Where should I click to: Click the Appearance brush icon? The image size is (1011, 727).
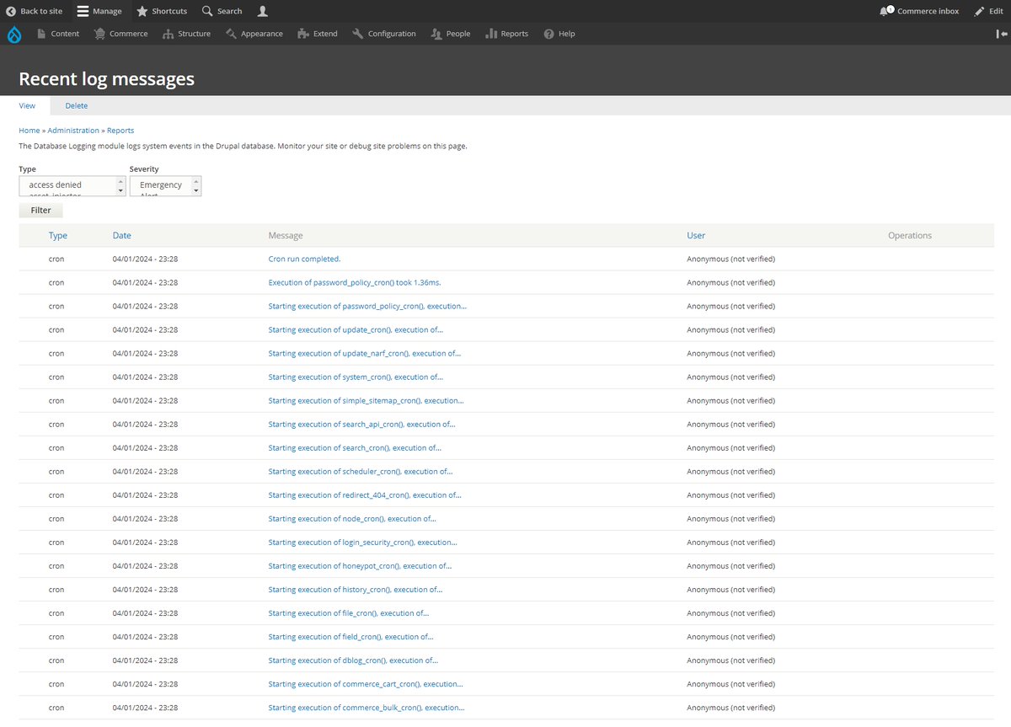(x=231, y=34)
